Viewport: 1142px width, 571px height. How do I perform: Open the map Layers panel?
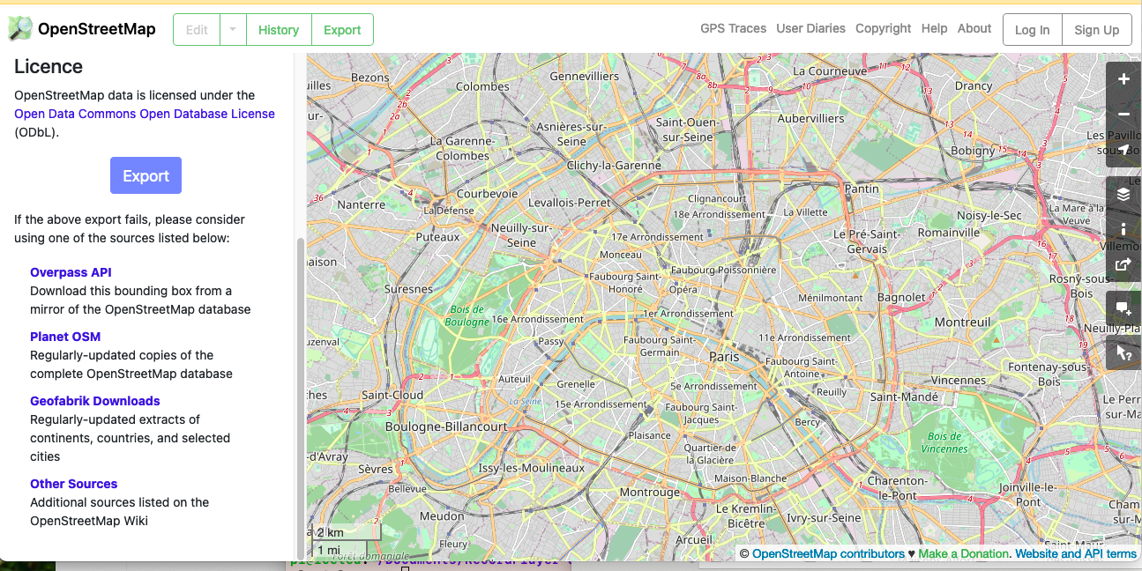coord(1123,193)
